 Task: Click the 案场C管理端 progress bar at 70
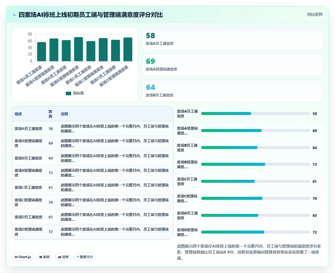[x=255, y=198]
